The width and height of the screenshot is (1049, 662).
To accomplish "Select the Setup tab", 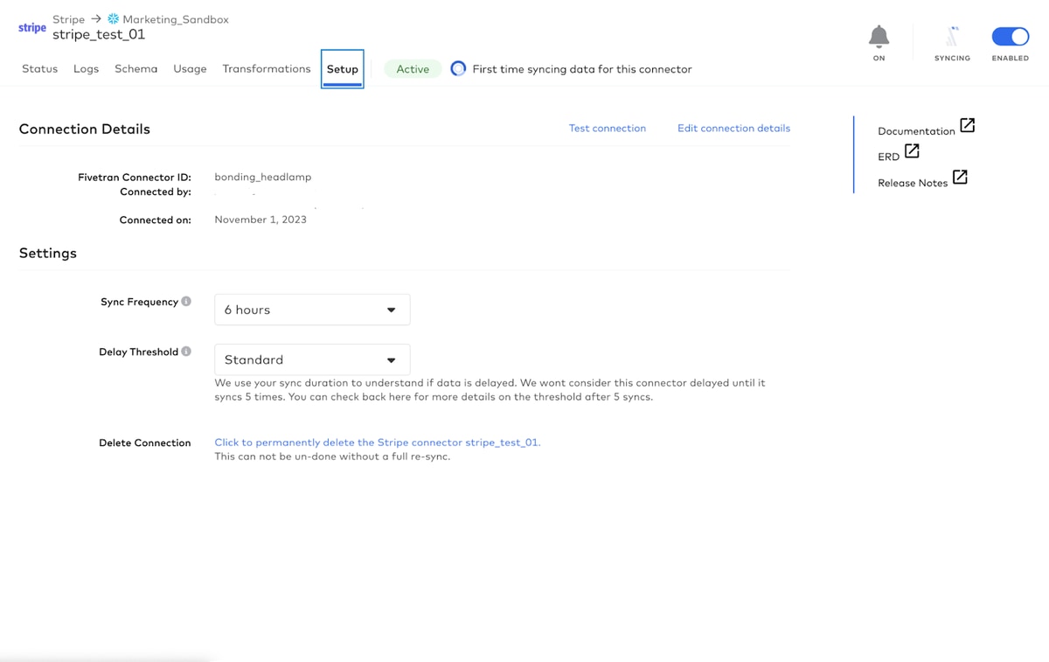I will [x=343, y=69].
